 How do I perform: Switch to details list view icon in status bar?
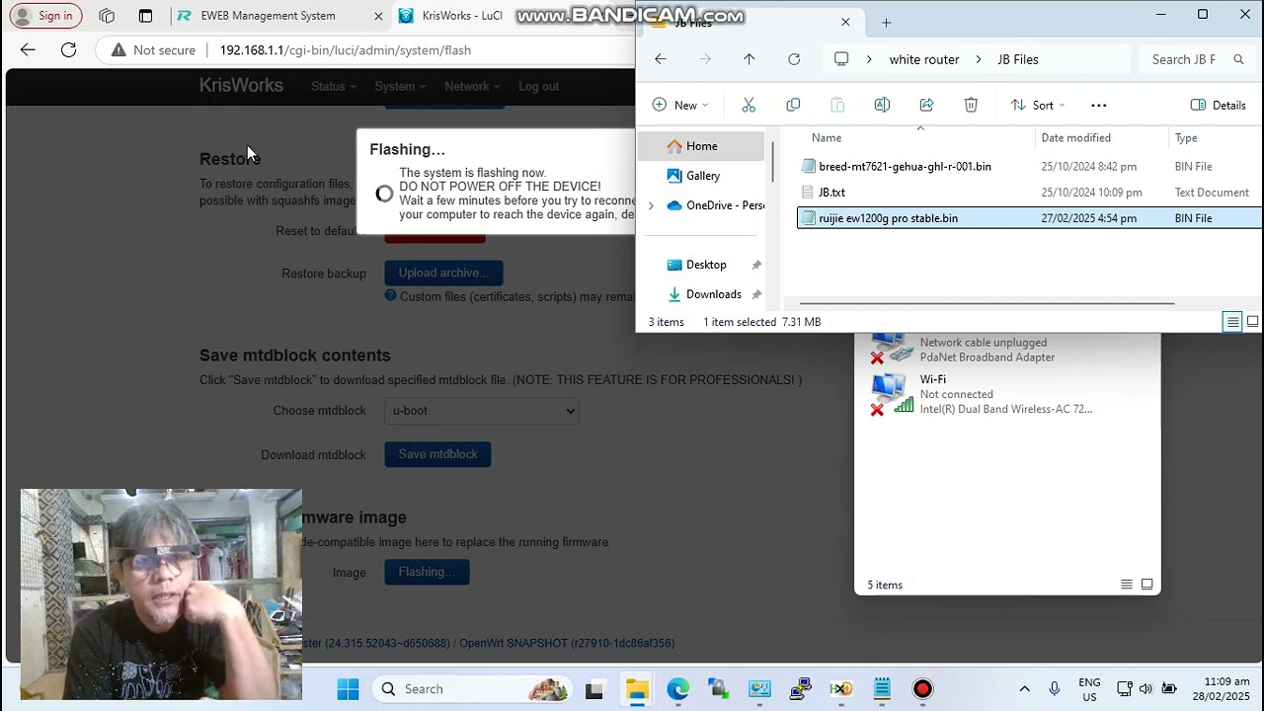[1232, 322]
